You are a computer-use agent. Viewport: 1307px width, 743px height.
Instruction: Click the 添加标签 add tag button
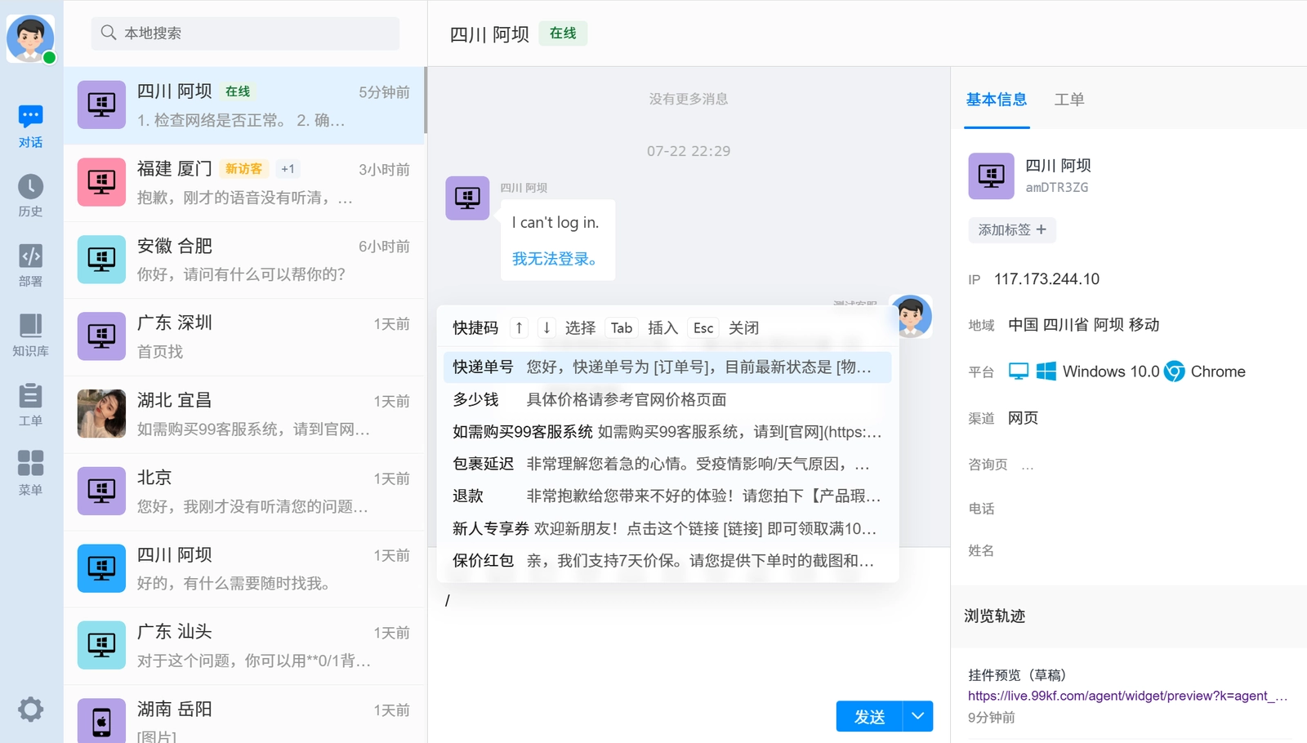[1012, 230]
